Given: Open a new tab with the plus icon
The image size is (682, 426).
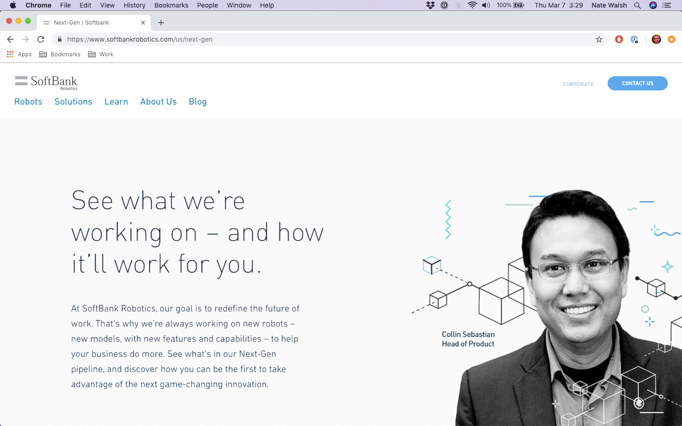Looking at the screenshot, I should (161, 23).
